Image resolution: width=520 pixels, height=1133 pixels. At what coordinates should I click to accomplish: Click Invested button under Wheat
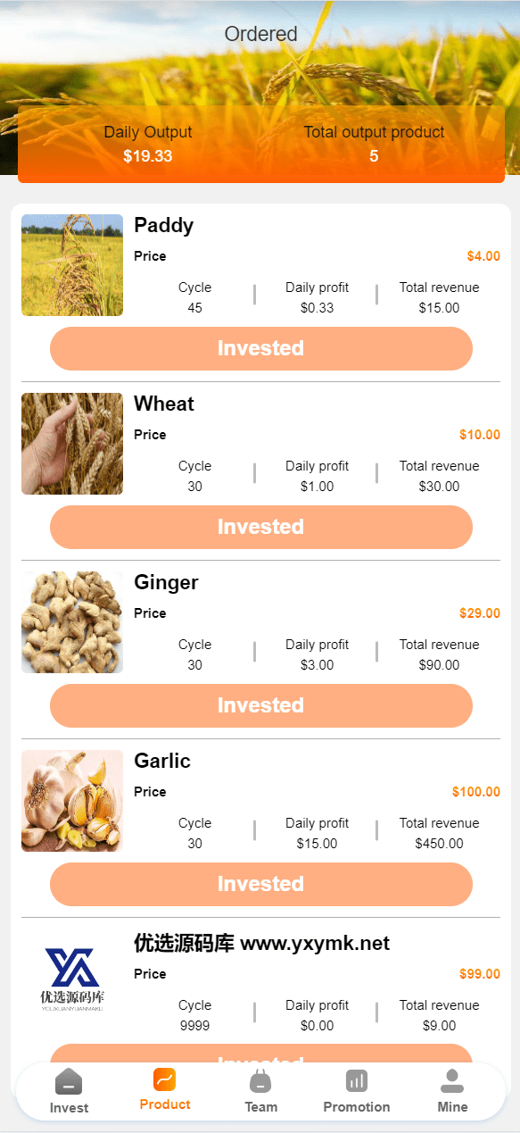(x=261, y=527)
